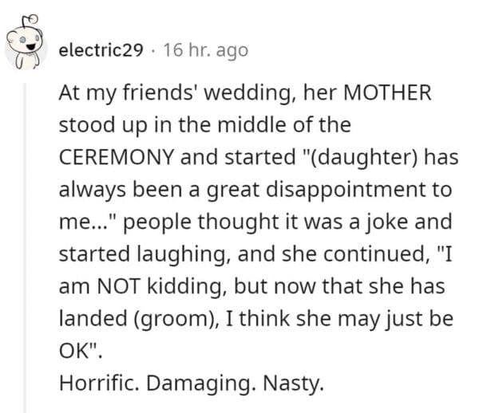Screen dimensions: 479x413
Task: Click the word "Horrific." in last line
Action: tap(94, 386)
